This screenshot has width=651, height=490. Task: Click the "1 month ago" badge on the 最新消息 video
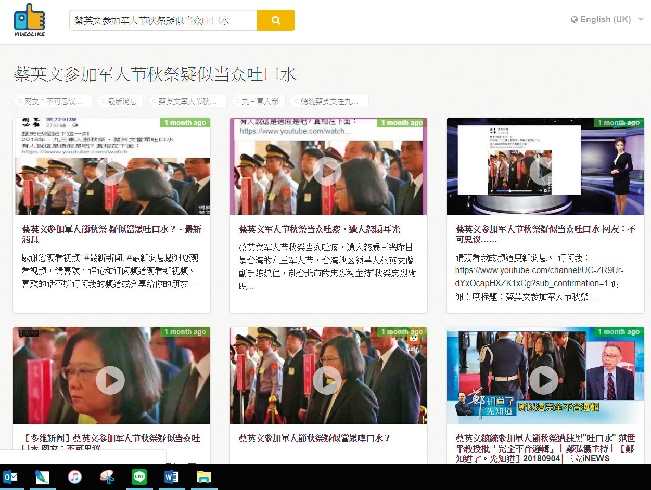185,123
